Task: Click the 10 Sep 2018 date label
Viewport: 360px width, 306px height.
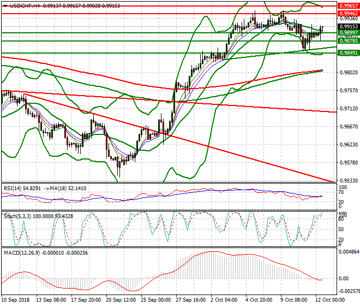Action: [15, 300]
